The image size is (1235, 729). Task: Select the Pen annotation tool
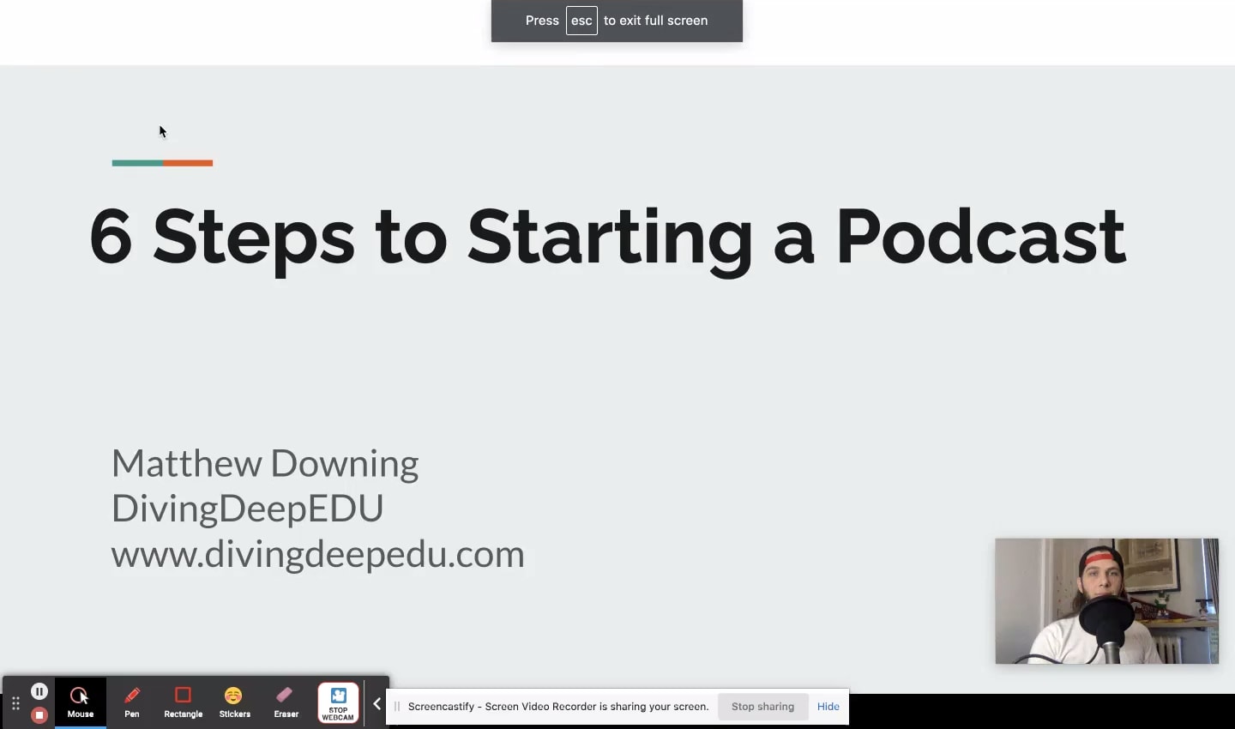click(131, 702)
